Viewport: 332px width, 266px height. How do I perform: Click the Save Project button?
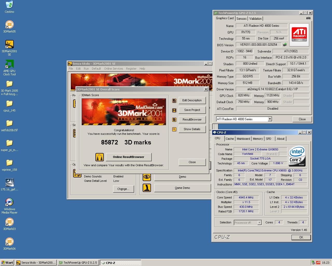pyautogui.click(x=192, y=110)
